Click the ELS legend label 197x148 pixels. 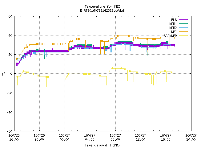[174, 20]
